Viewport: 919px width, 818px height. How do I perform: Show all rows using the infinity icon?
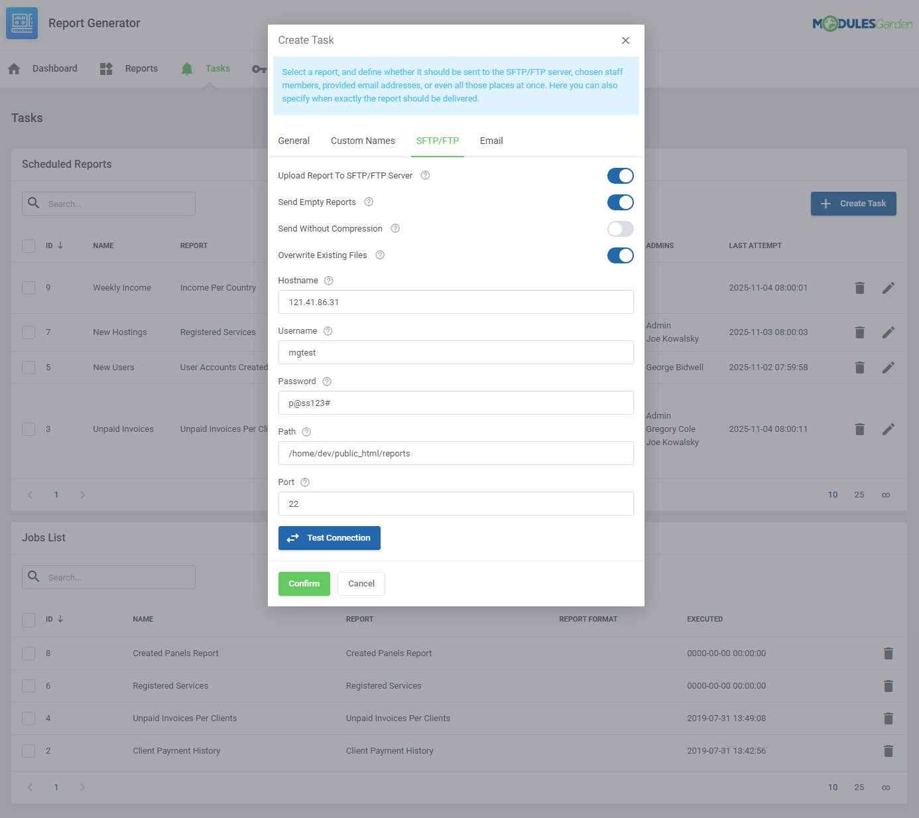coord(885,494)
